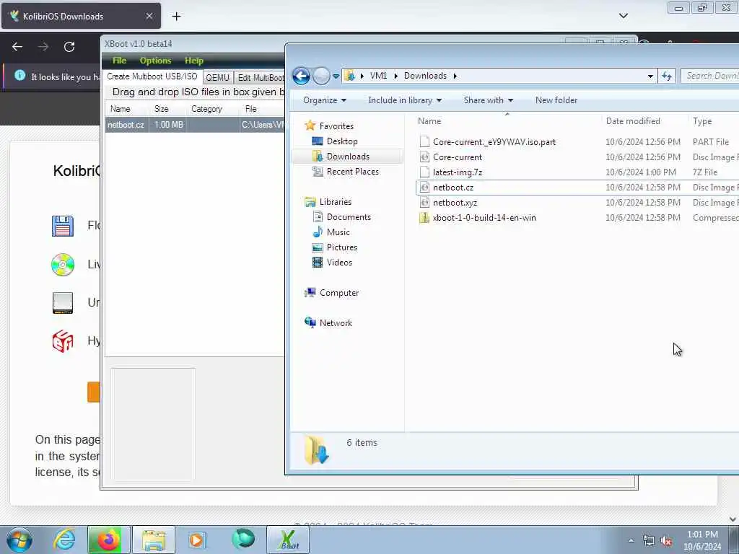This screenshot has width=739, height=554.
Task: Click the Name column header in XBoot
Action: (x=121, y=109)
